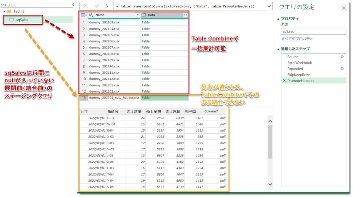Select the sqSales query

23,20
